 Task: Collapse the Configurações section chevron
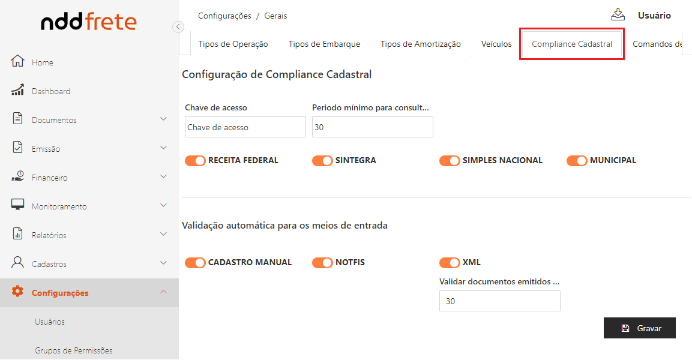163,292
